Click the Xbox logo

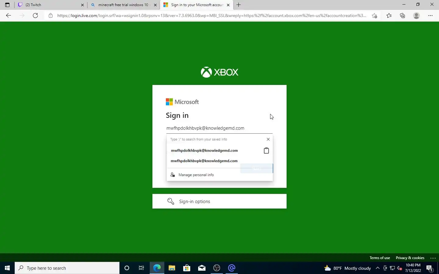click(220, 72)
